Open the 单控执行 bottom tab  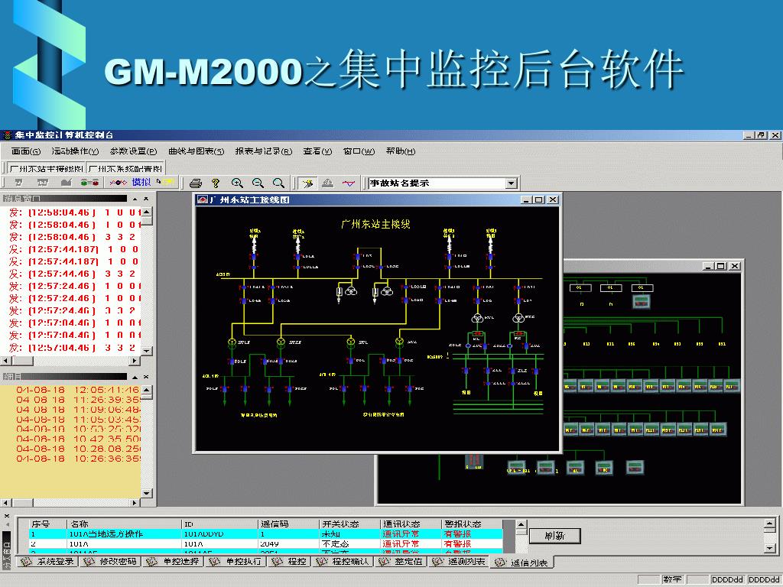236,562
